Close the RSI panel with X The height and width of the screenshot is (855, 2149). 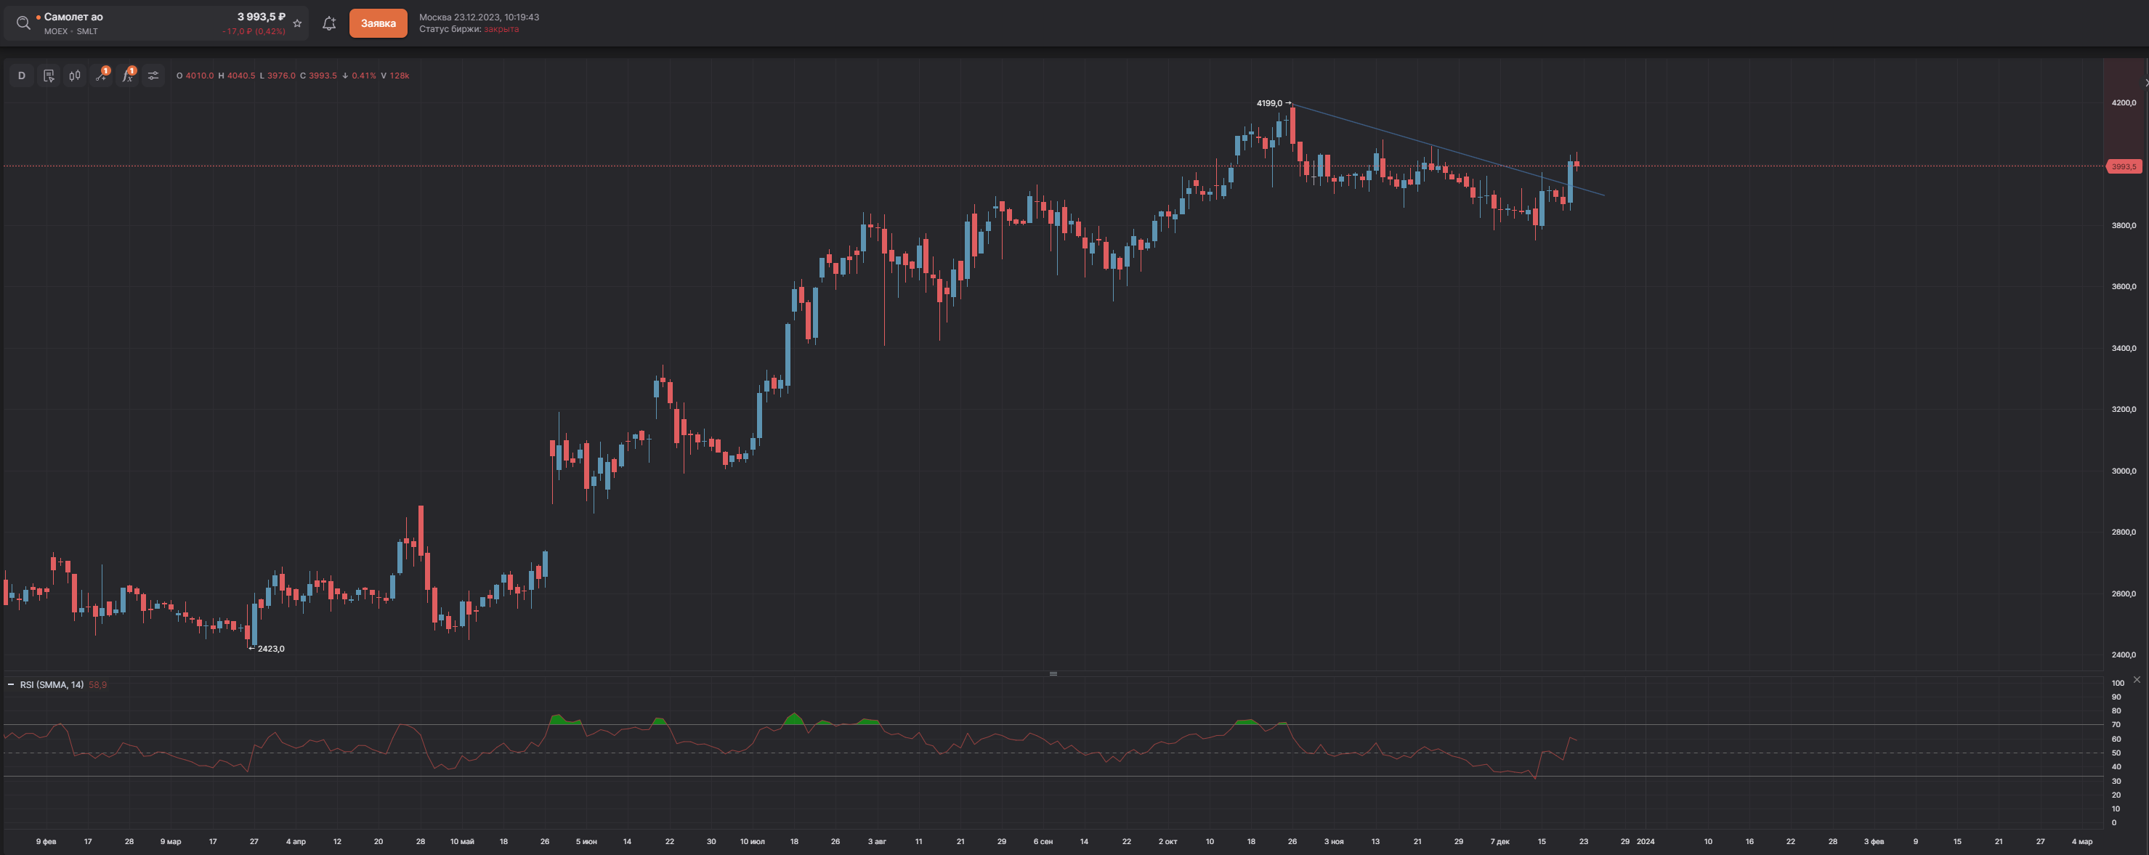pyautogui.click(x=2137, y=680)
